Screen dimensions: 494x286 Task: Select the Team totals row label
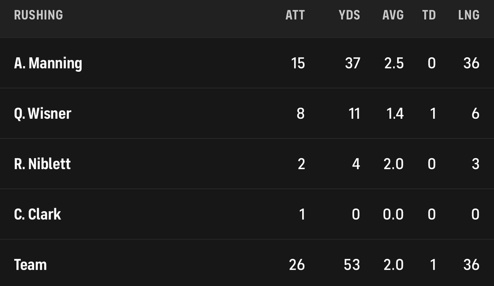[31, 264]
